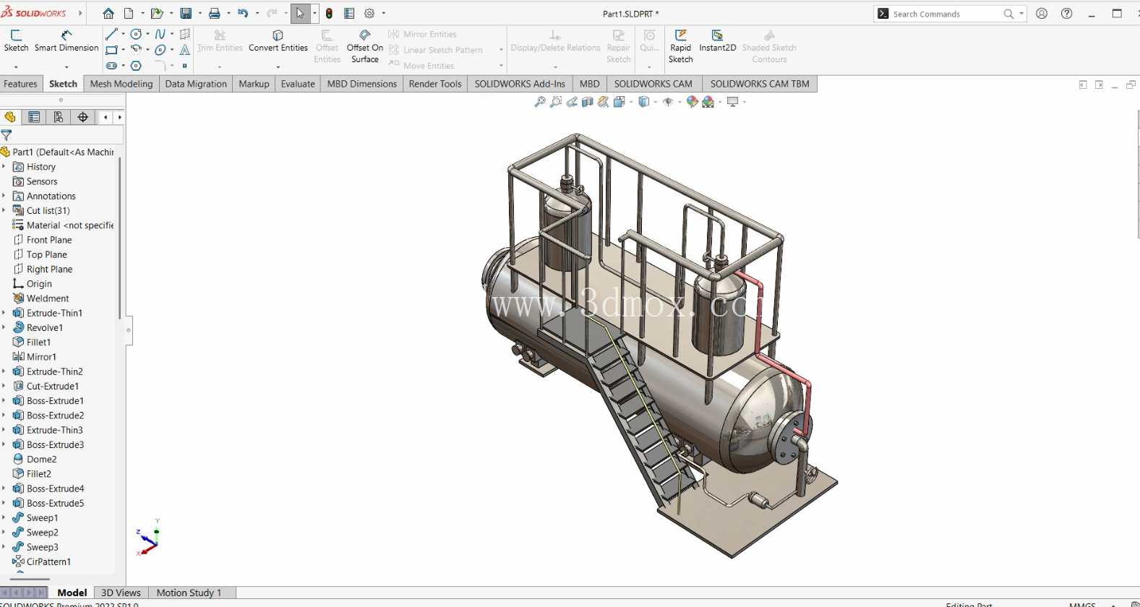
Task: Click the tree filter funnel icon
Action: point(7,135)
